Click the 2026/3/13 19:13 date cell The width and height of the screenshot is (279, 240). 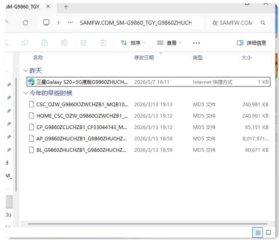pyautogui.click(x=153, y=105)
